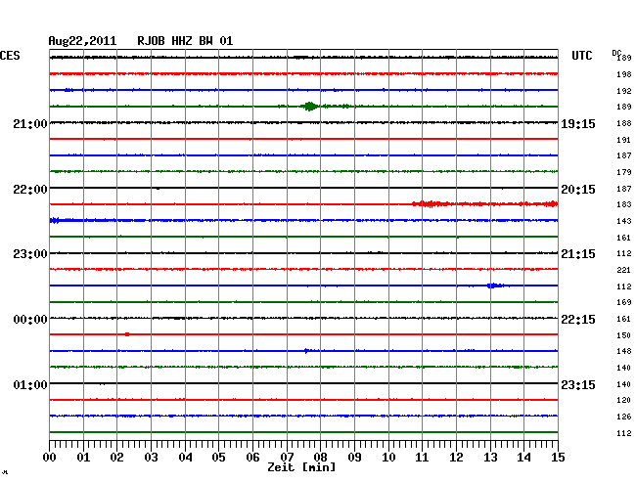Click the 14 tick label on the time axis
Image resolution: width=636 pixels, height=483 pixels.
[523, 458]
